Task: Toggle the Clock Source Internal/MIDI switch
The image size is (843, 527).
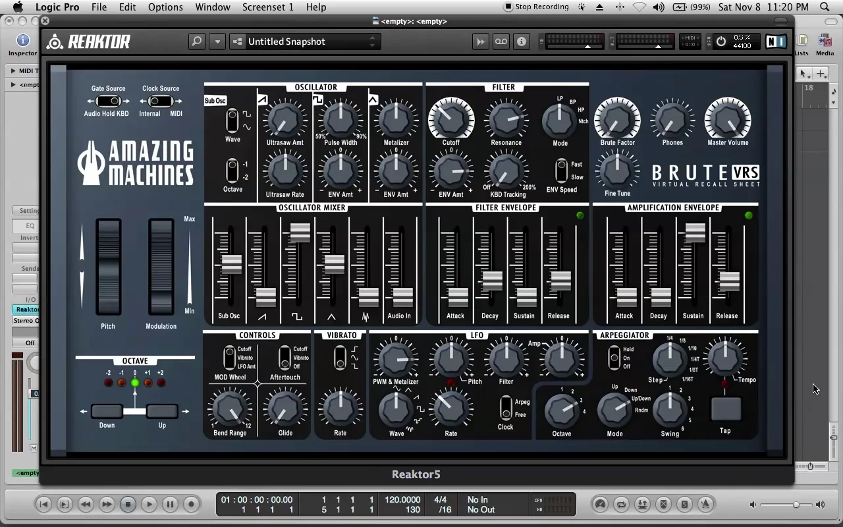Action: click(x=160, y=101)
